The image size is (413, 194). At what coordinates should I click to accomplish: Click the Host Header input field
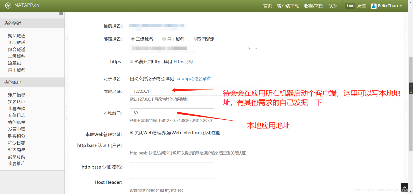pyautogui.click(x=172, y=182)
